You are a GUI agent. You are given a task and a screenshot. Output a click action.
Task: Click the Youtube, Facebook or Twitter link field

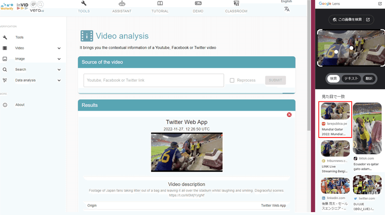[154, 80]
